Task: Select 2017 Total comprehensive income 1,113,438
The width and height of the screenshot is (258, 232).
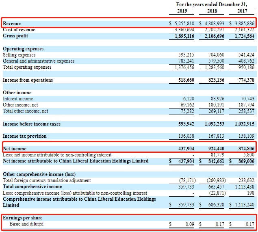Action: coord(245,187)
